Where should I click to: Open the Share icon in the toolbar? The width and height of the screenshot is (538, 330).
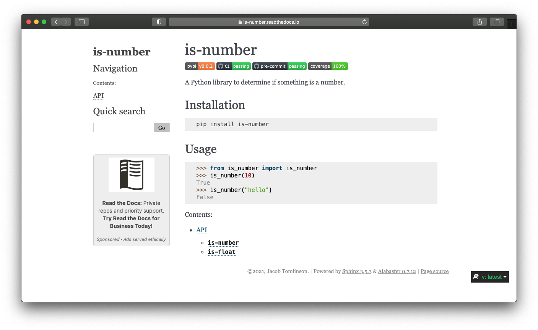coord(479,22)
